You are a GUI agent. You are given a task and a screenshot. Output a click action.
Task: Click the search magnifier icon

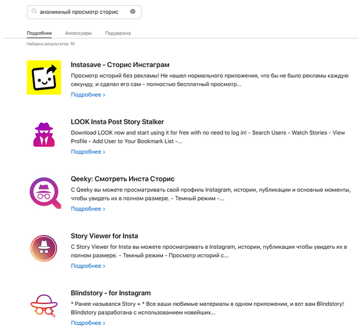pos(34,12)
